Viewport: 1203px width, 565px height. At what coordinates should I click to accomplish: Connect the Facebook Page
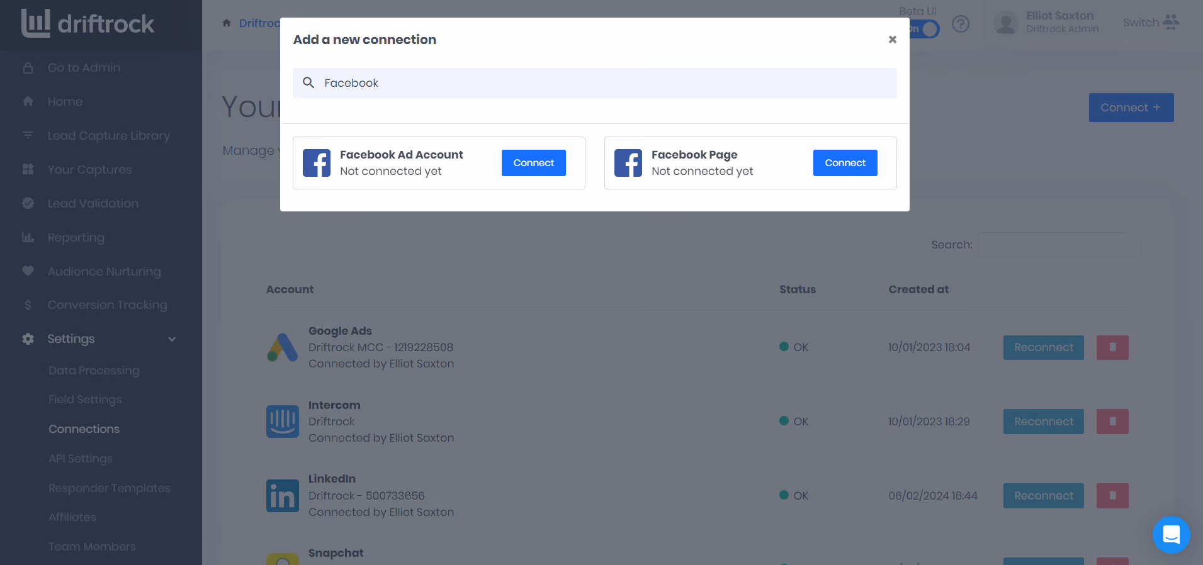[845, 163]
